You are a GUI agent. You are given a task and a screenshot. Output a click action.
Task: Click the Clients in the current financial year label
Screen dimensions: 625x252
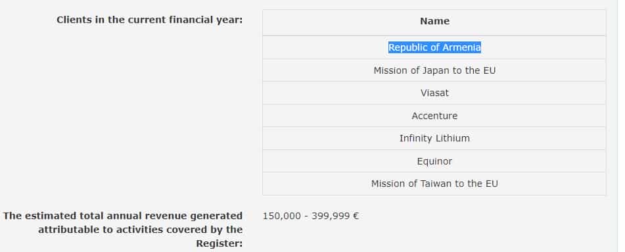click(149, 20)
